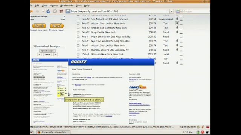Check the Feb-12 Airport Shuttle Bus expense
Screen dimensions: 241x135
point(78,24)
